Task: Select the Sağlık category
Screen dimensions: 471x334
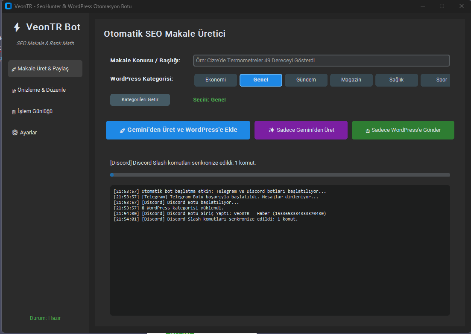Action: pos(397,80)
